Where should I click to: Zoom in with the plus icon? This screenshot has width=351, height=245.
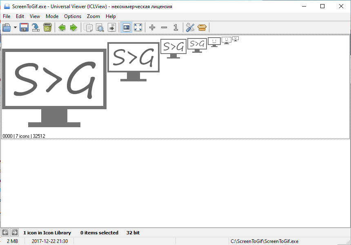(x=152, y=27)
